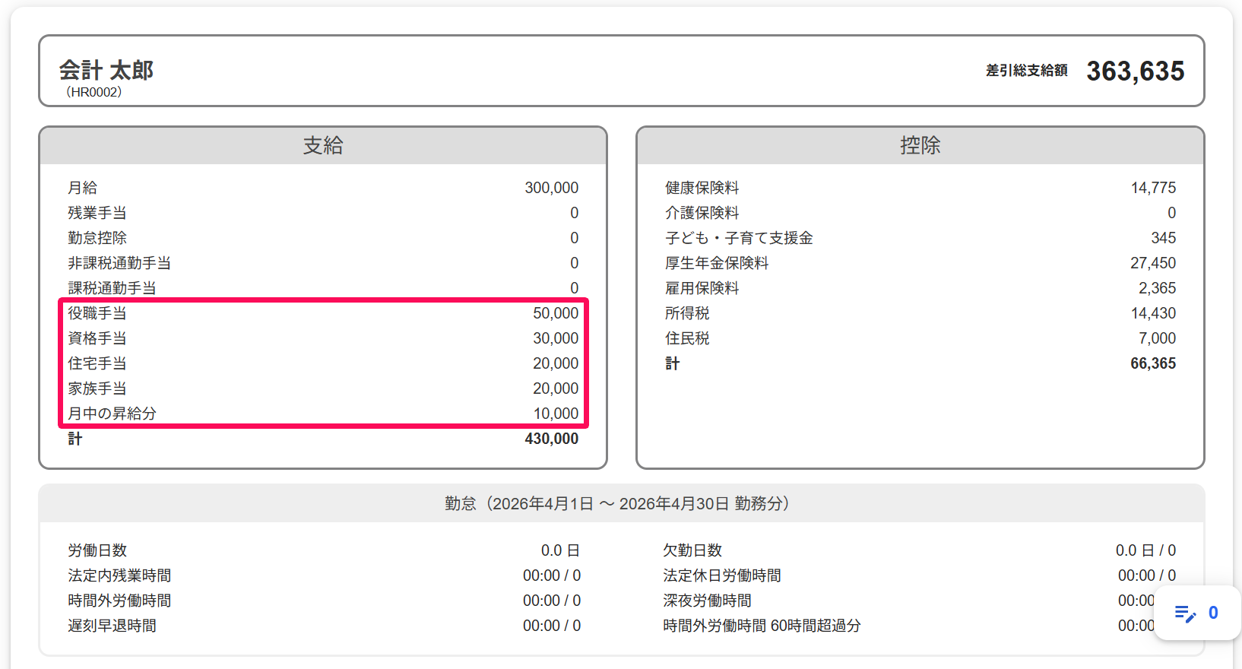Select the 雇用保険料 row label
This screenshot has width=1242, height=669.
(x=702, y=288)
